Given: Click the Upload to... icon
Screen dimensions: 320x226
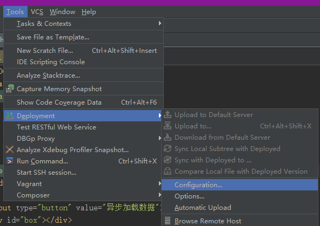Looking at the screenshot, I should coord(168,126).
